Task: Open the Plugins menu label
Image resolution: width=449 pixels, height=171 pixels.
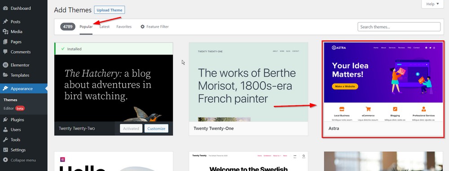Action: (17, 120)
